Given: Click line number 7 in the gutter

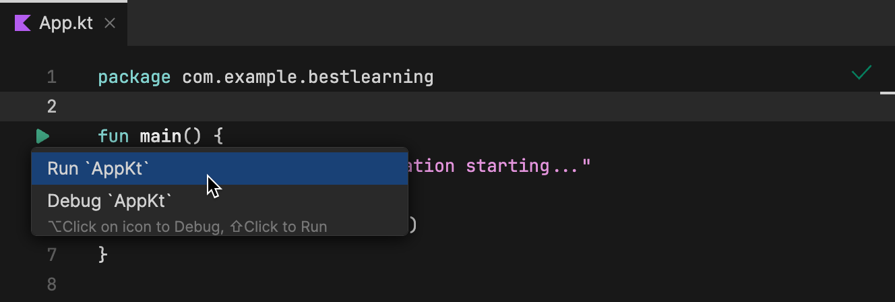Looking at the screenshot, I should click(x=52, y=255).
